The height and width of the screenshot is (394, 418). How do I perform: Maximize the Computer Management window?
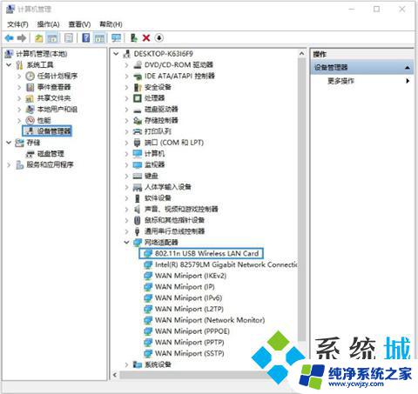[x=376, y=10]
